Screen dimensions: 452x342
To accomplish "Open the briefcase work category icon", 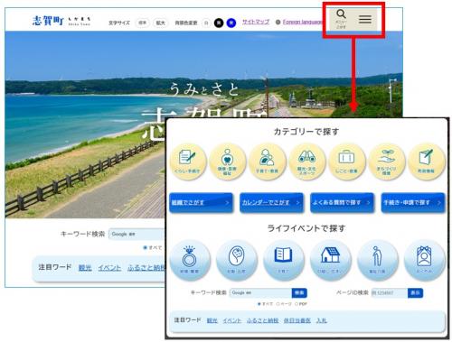I will pos(346,162).
